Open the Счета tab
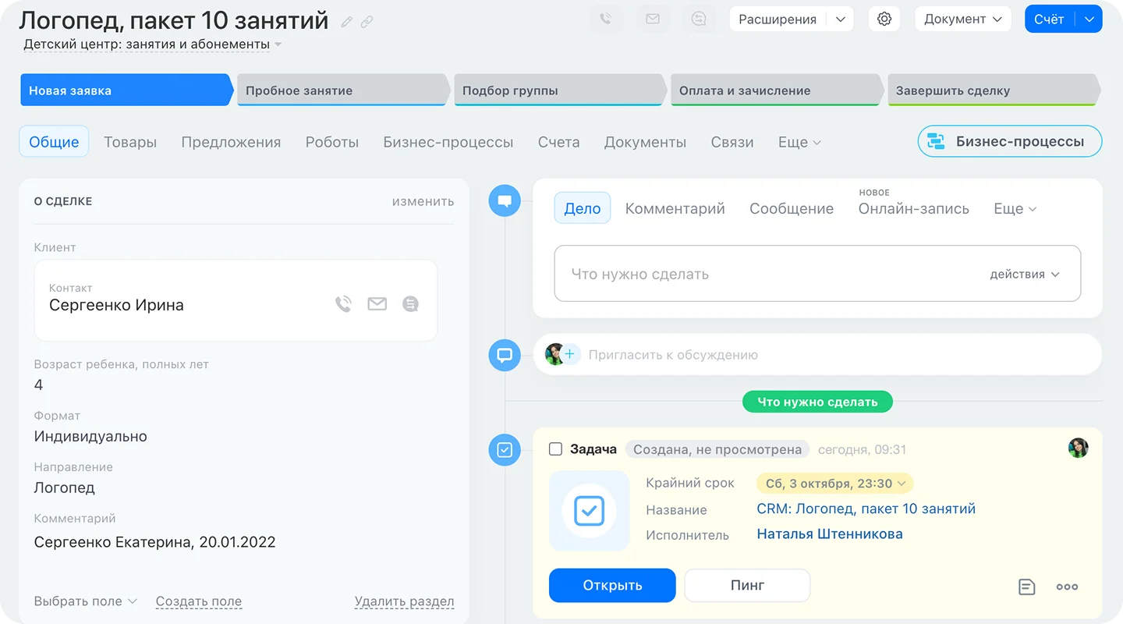1123x624 pixels. point(559,142)
